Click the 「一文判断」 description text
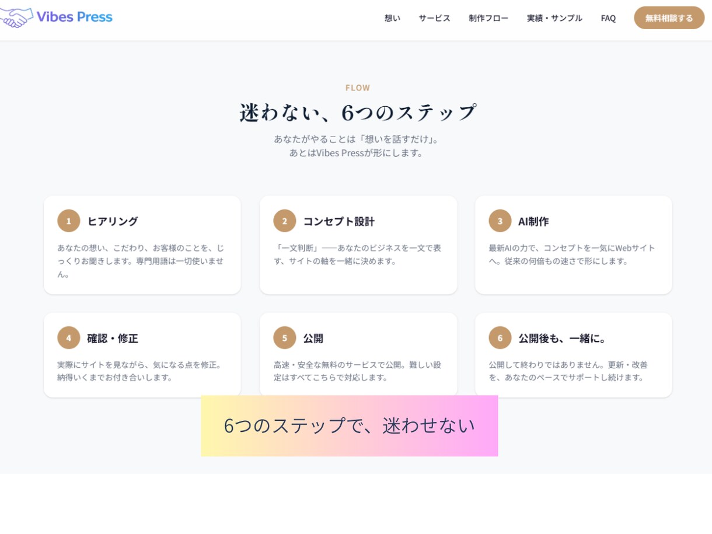Viewport: 712px width, 534px height. pos(357,254)
